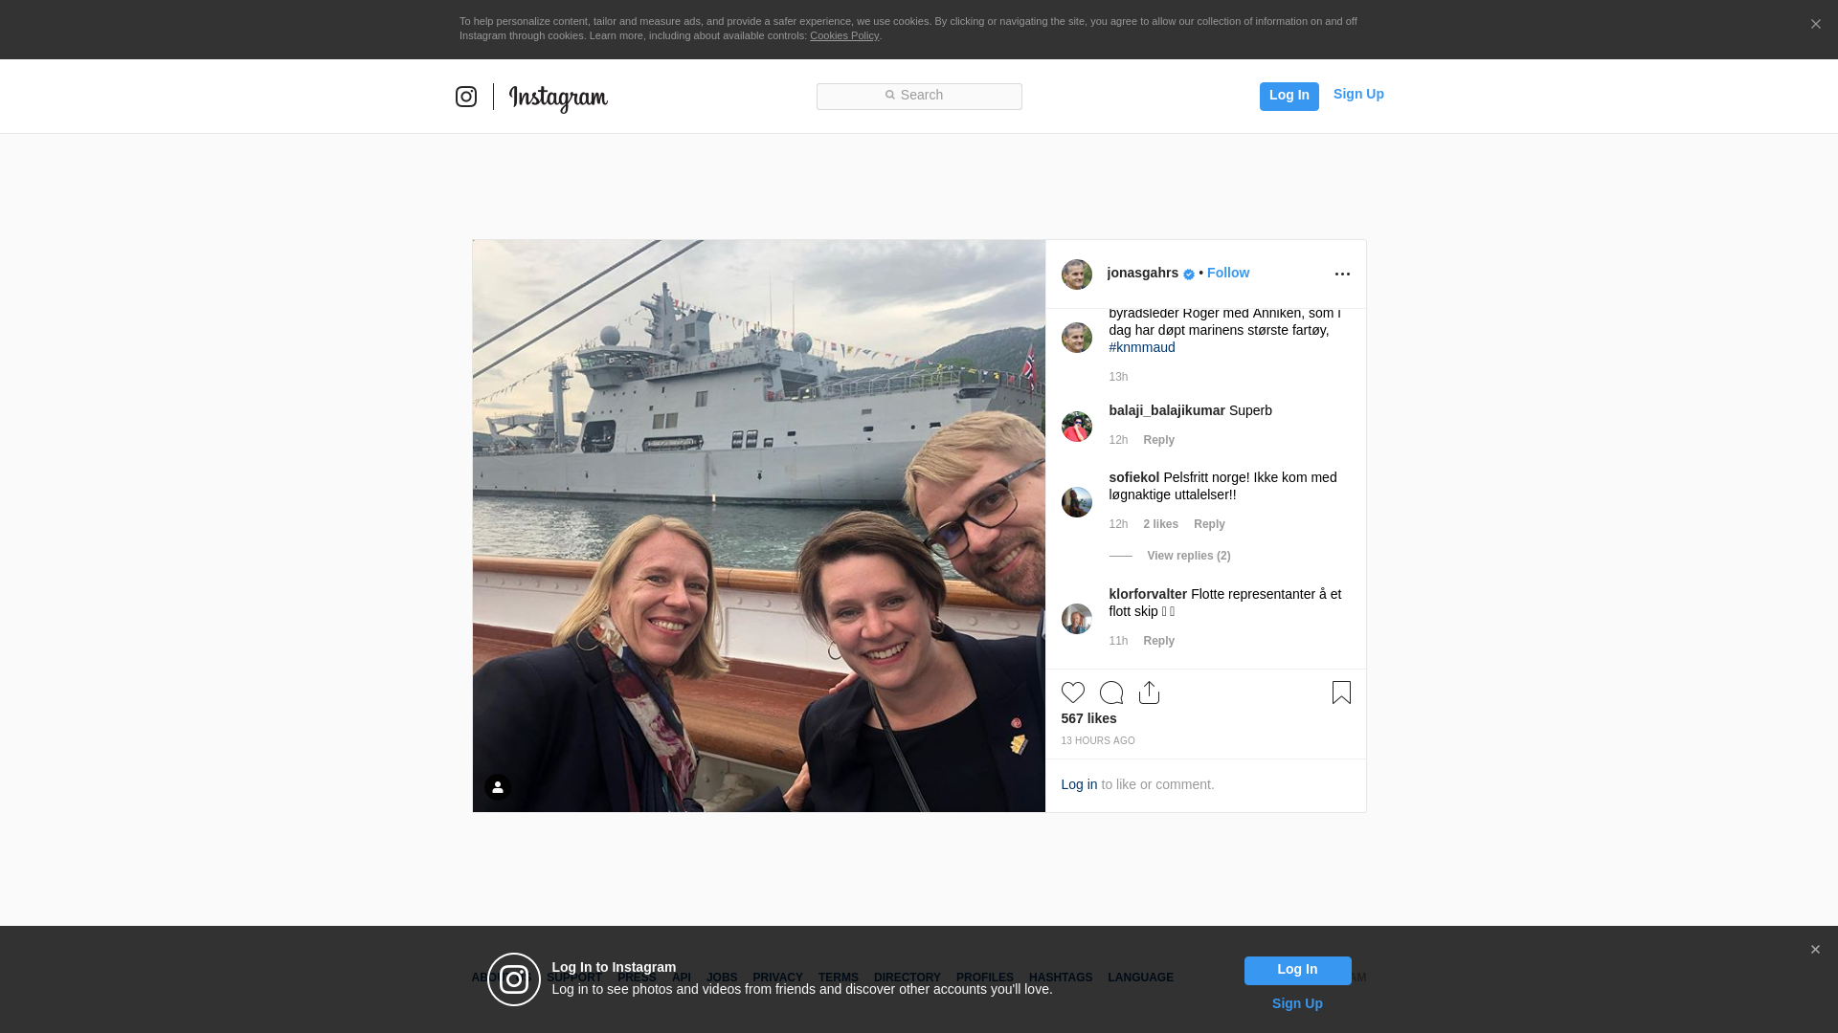The height and width of the screenshot is (1033, 1838).
Task: Show tagged people icon on photo
Action: (498, 787)
